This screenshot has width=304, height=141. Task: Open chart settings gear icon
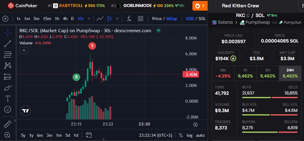pos(195,125)
